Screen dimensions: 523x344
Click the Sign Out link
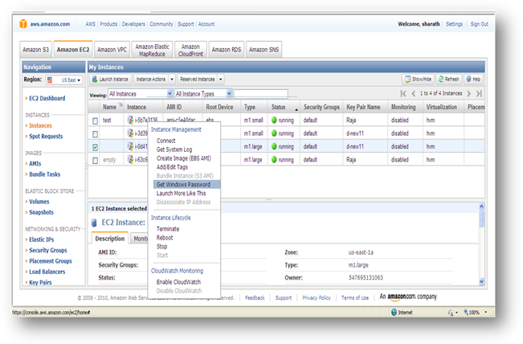(479, 24)
